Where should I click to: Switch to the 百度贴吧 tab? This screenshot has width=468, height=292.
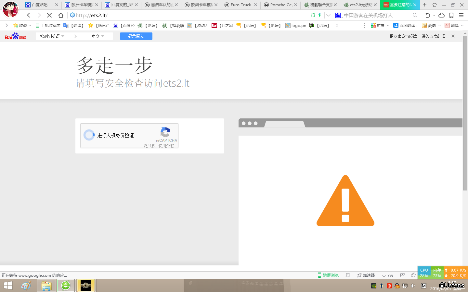pos(42,5)
